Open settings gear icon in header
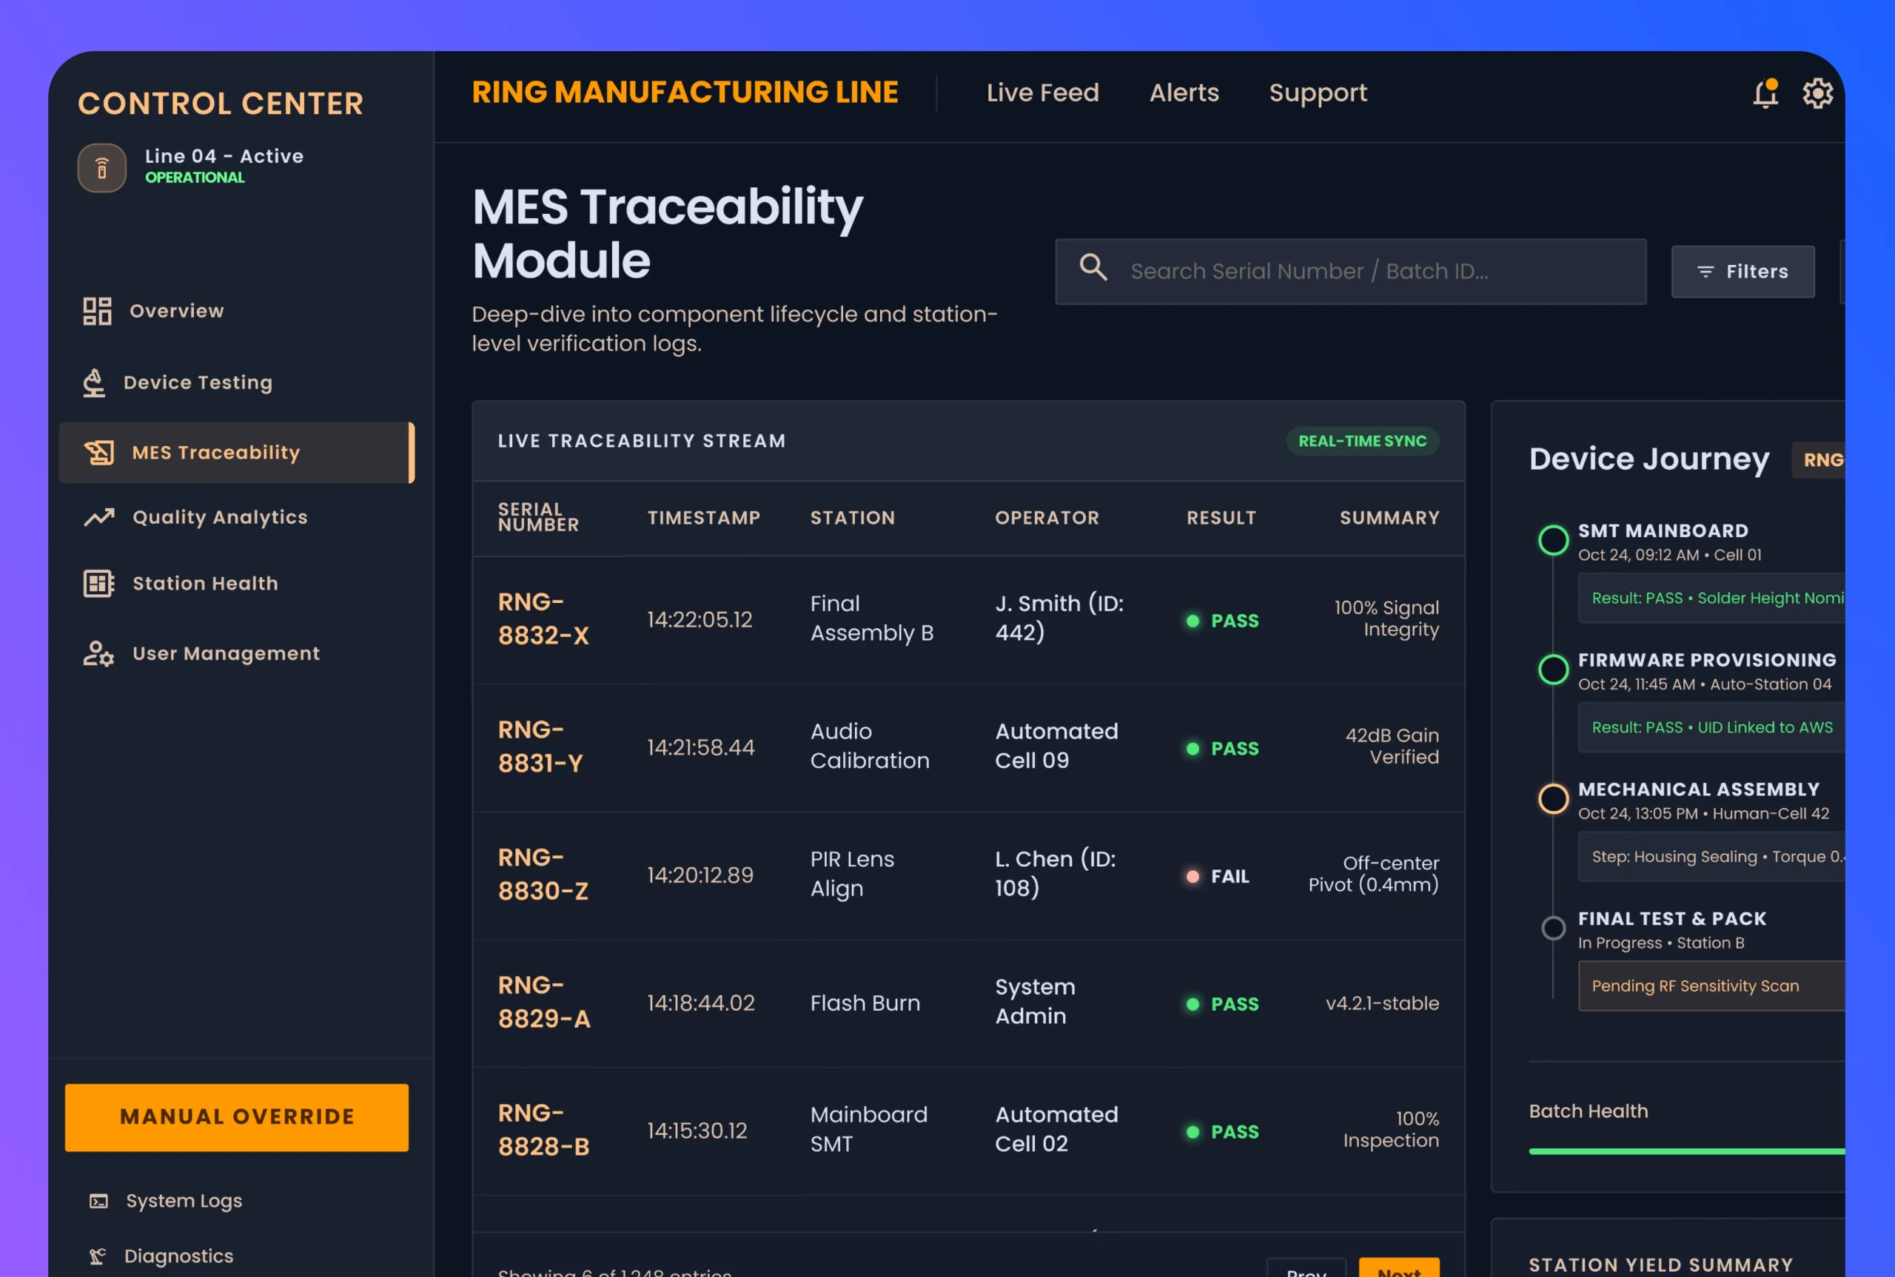Image resolution: width=1895 pixels, height=1277 pixels. (1817, 94)
